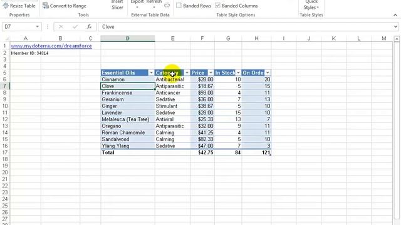Click the Select All corner triangle
Viewport: 401px width, 225px height.
pos(7,39)
